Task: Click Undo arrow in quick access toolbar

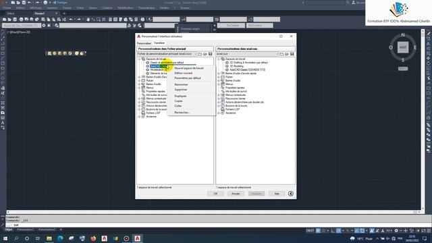Action: [30, 3]
